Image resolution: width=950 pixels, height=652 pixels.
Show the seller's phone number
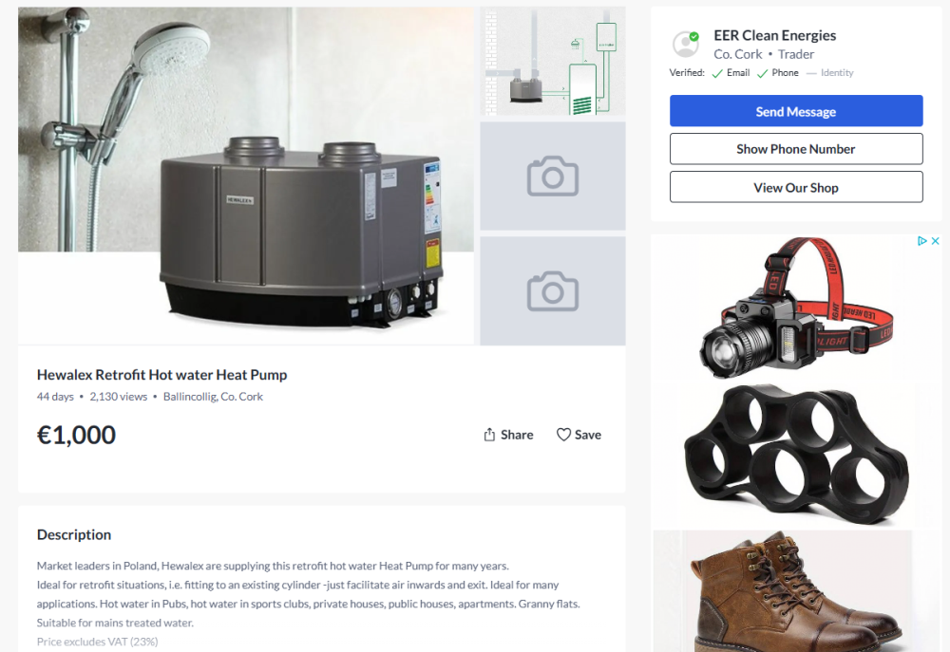pos(796,149)
